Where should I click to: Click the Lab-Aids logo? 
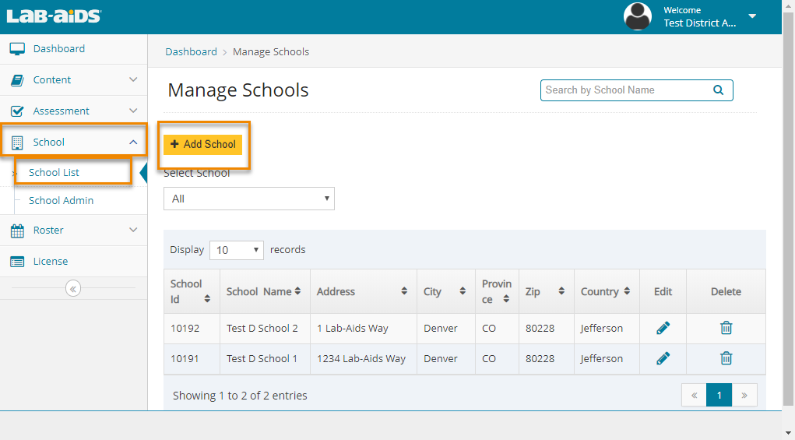coord(54,16)
